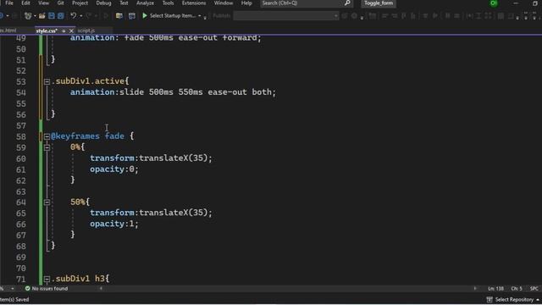The height and width of the screenshot is (305, 542).
Task: Click the Item(s) Saved status text
Action: click(14, 299)
